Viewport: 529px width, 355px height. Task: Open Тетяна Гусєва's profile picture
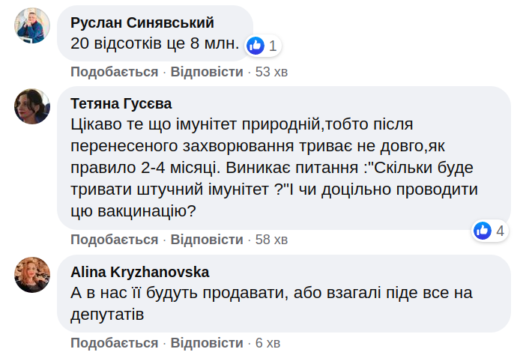(32, 106)
